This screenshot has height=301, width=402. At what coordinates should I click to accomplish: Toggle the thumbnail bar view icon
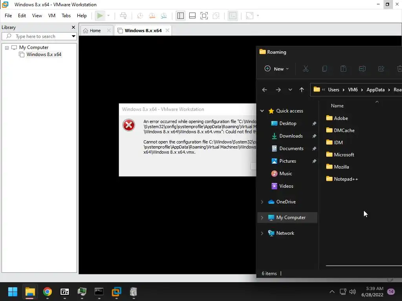click(192, 16)
